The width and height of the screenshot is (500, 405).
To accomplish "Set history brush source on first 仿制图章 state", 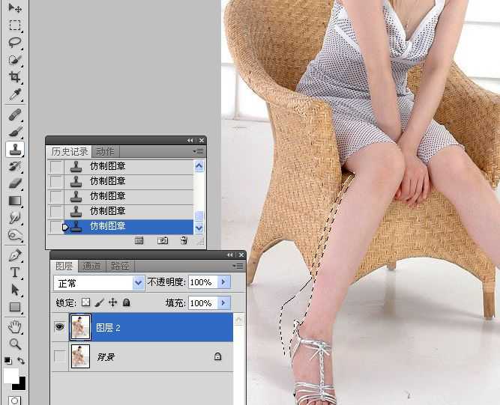I will [x=56, y=166].
